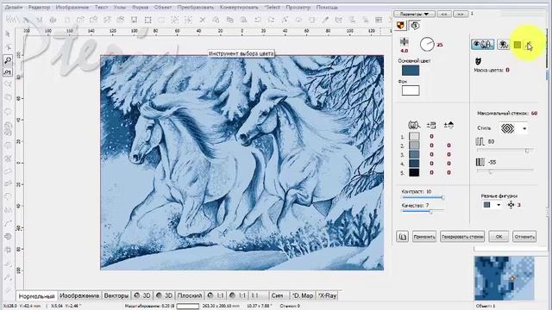Viewport: 552px width, 310px height.
Task: Click the plus-minus triangle column icon
Action: coord(448,125)
